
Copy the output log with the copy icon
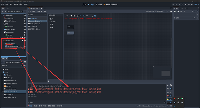[171, 85]
